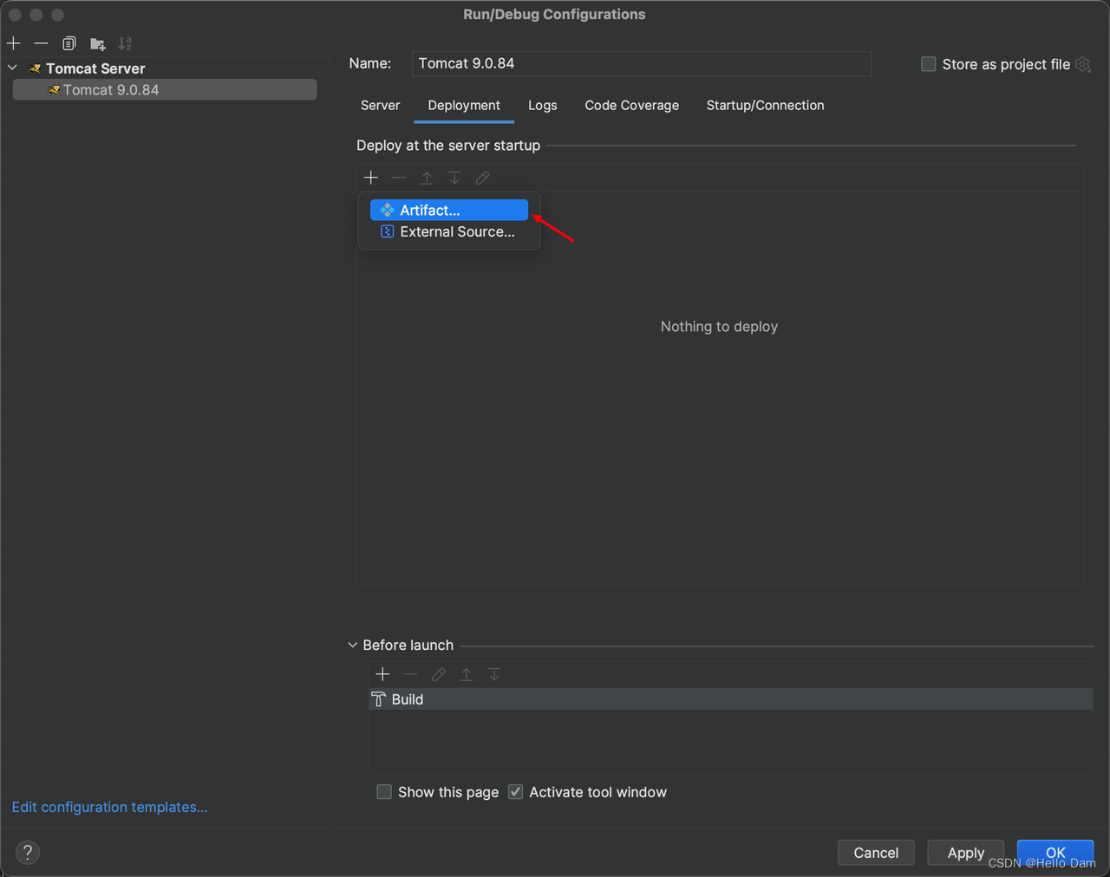Image resolution: width=1110 pixels, height=877 pixels.
Task: Enable Store as project file checkbox
Action: [928, 64]
